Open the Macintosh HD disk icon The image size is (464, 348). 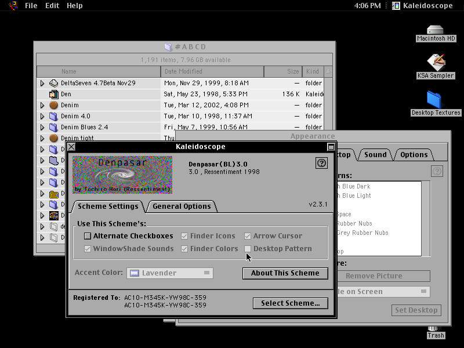435,30
